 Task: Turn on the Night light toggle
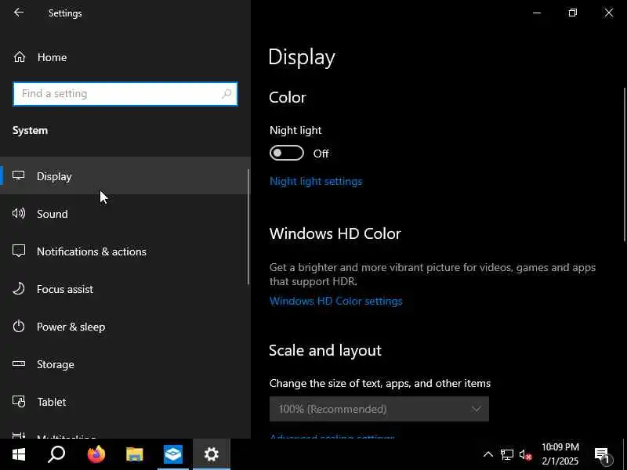287,153
